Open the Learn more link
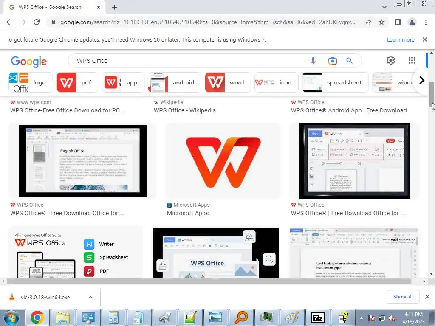Screen dimensions: 435x326 (x=401, y=39)
